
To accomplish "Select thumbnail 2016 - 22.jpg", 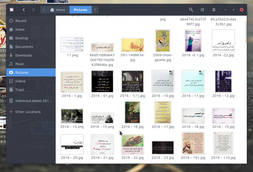I will (x=132, y=145).
